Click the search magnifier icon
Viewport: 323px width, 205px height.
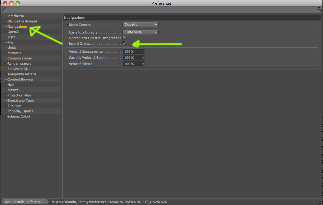(319, 9)
